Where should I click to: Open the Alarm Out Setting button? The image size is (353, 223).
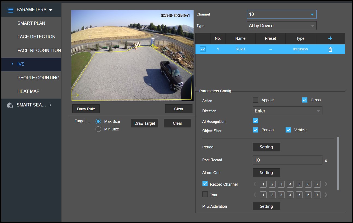point(266,173)
